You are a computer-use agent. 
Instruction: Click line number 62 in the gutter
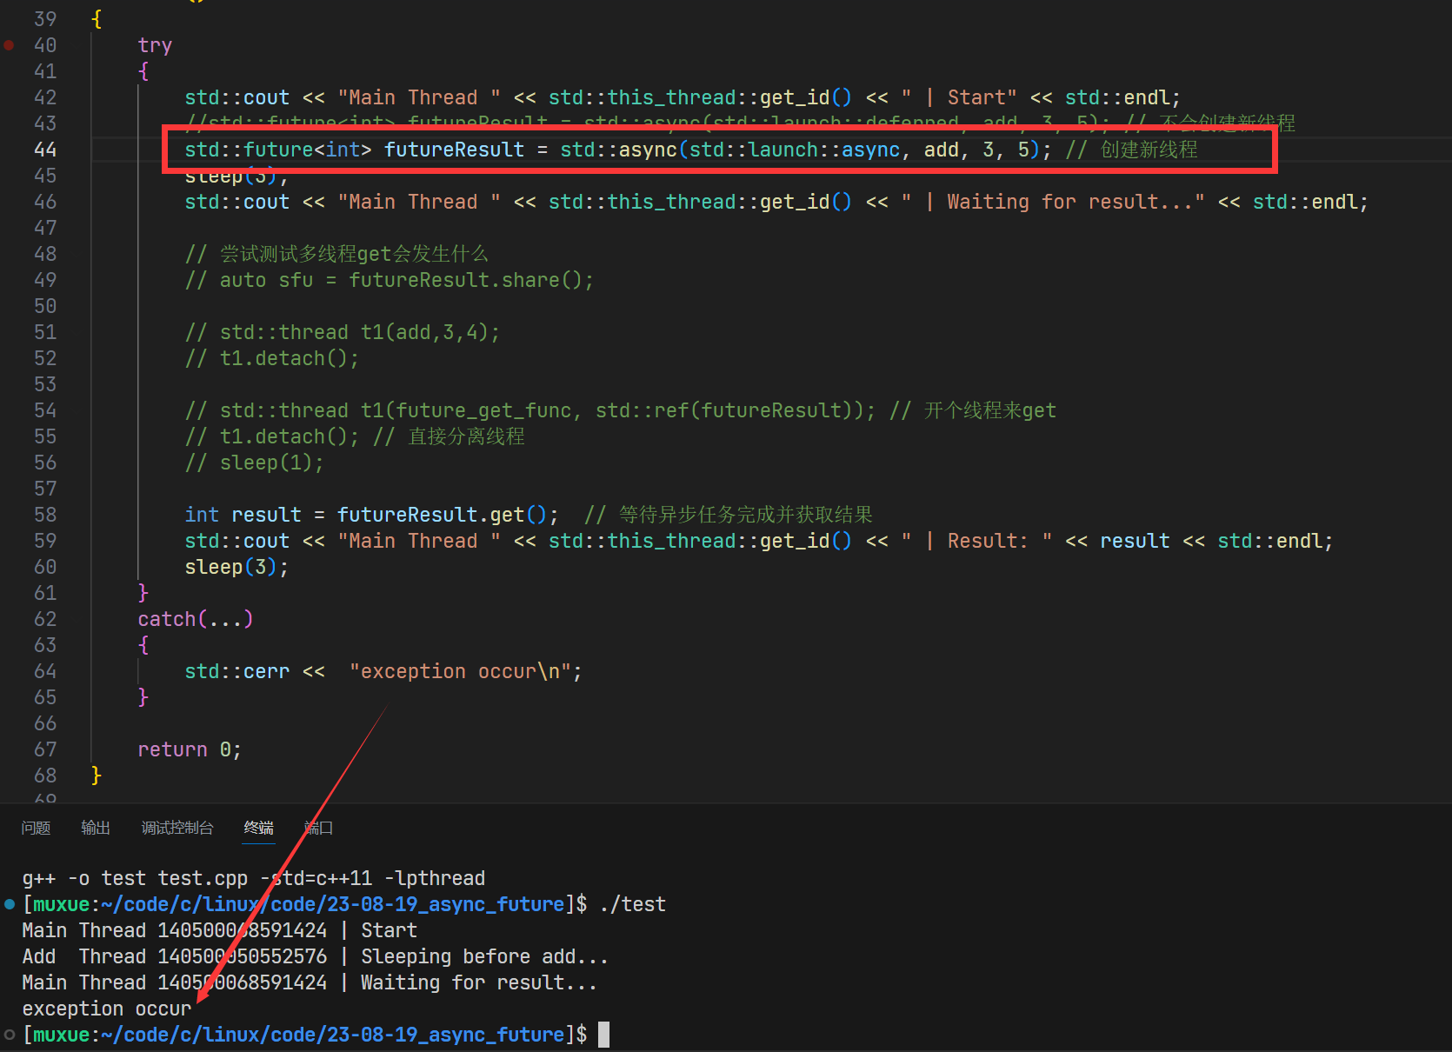[45, 619]
